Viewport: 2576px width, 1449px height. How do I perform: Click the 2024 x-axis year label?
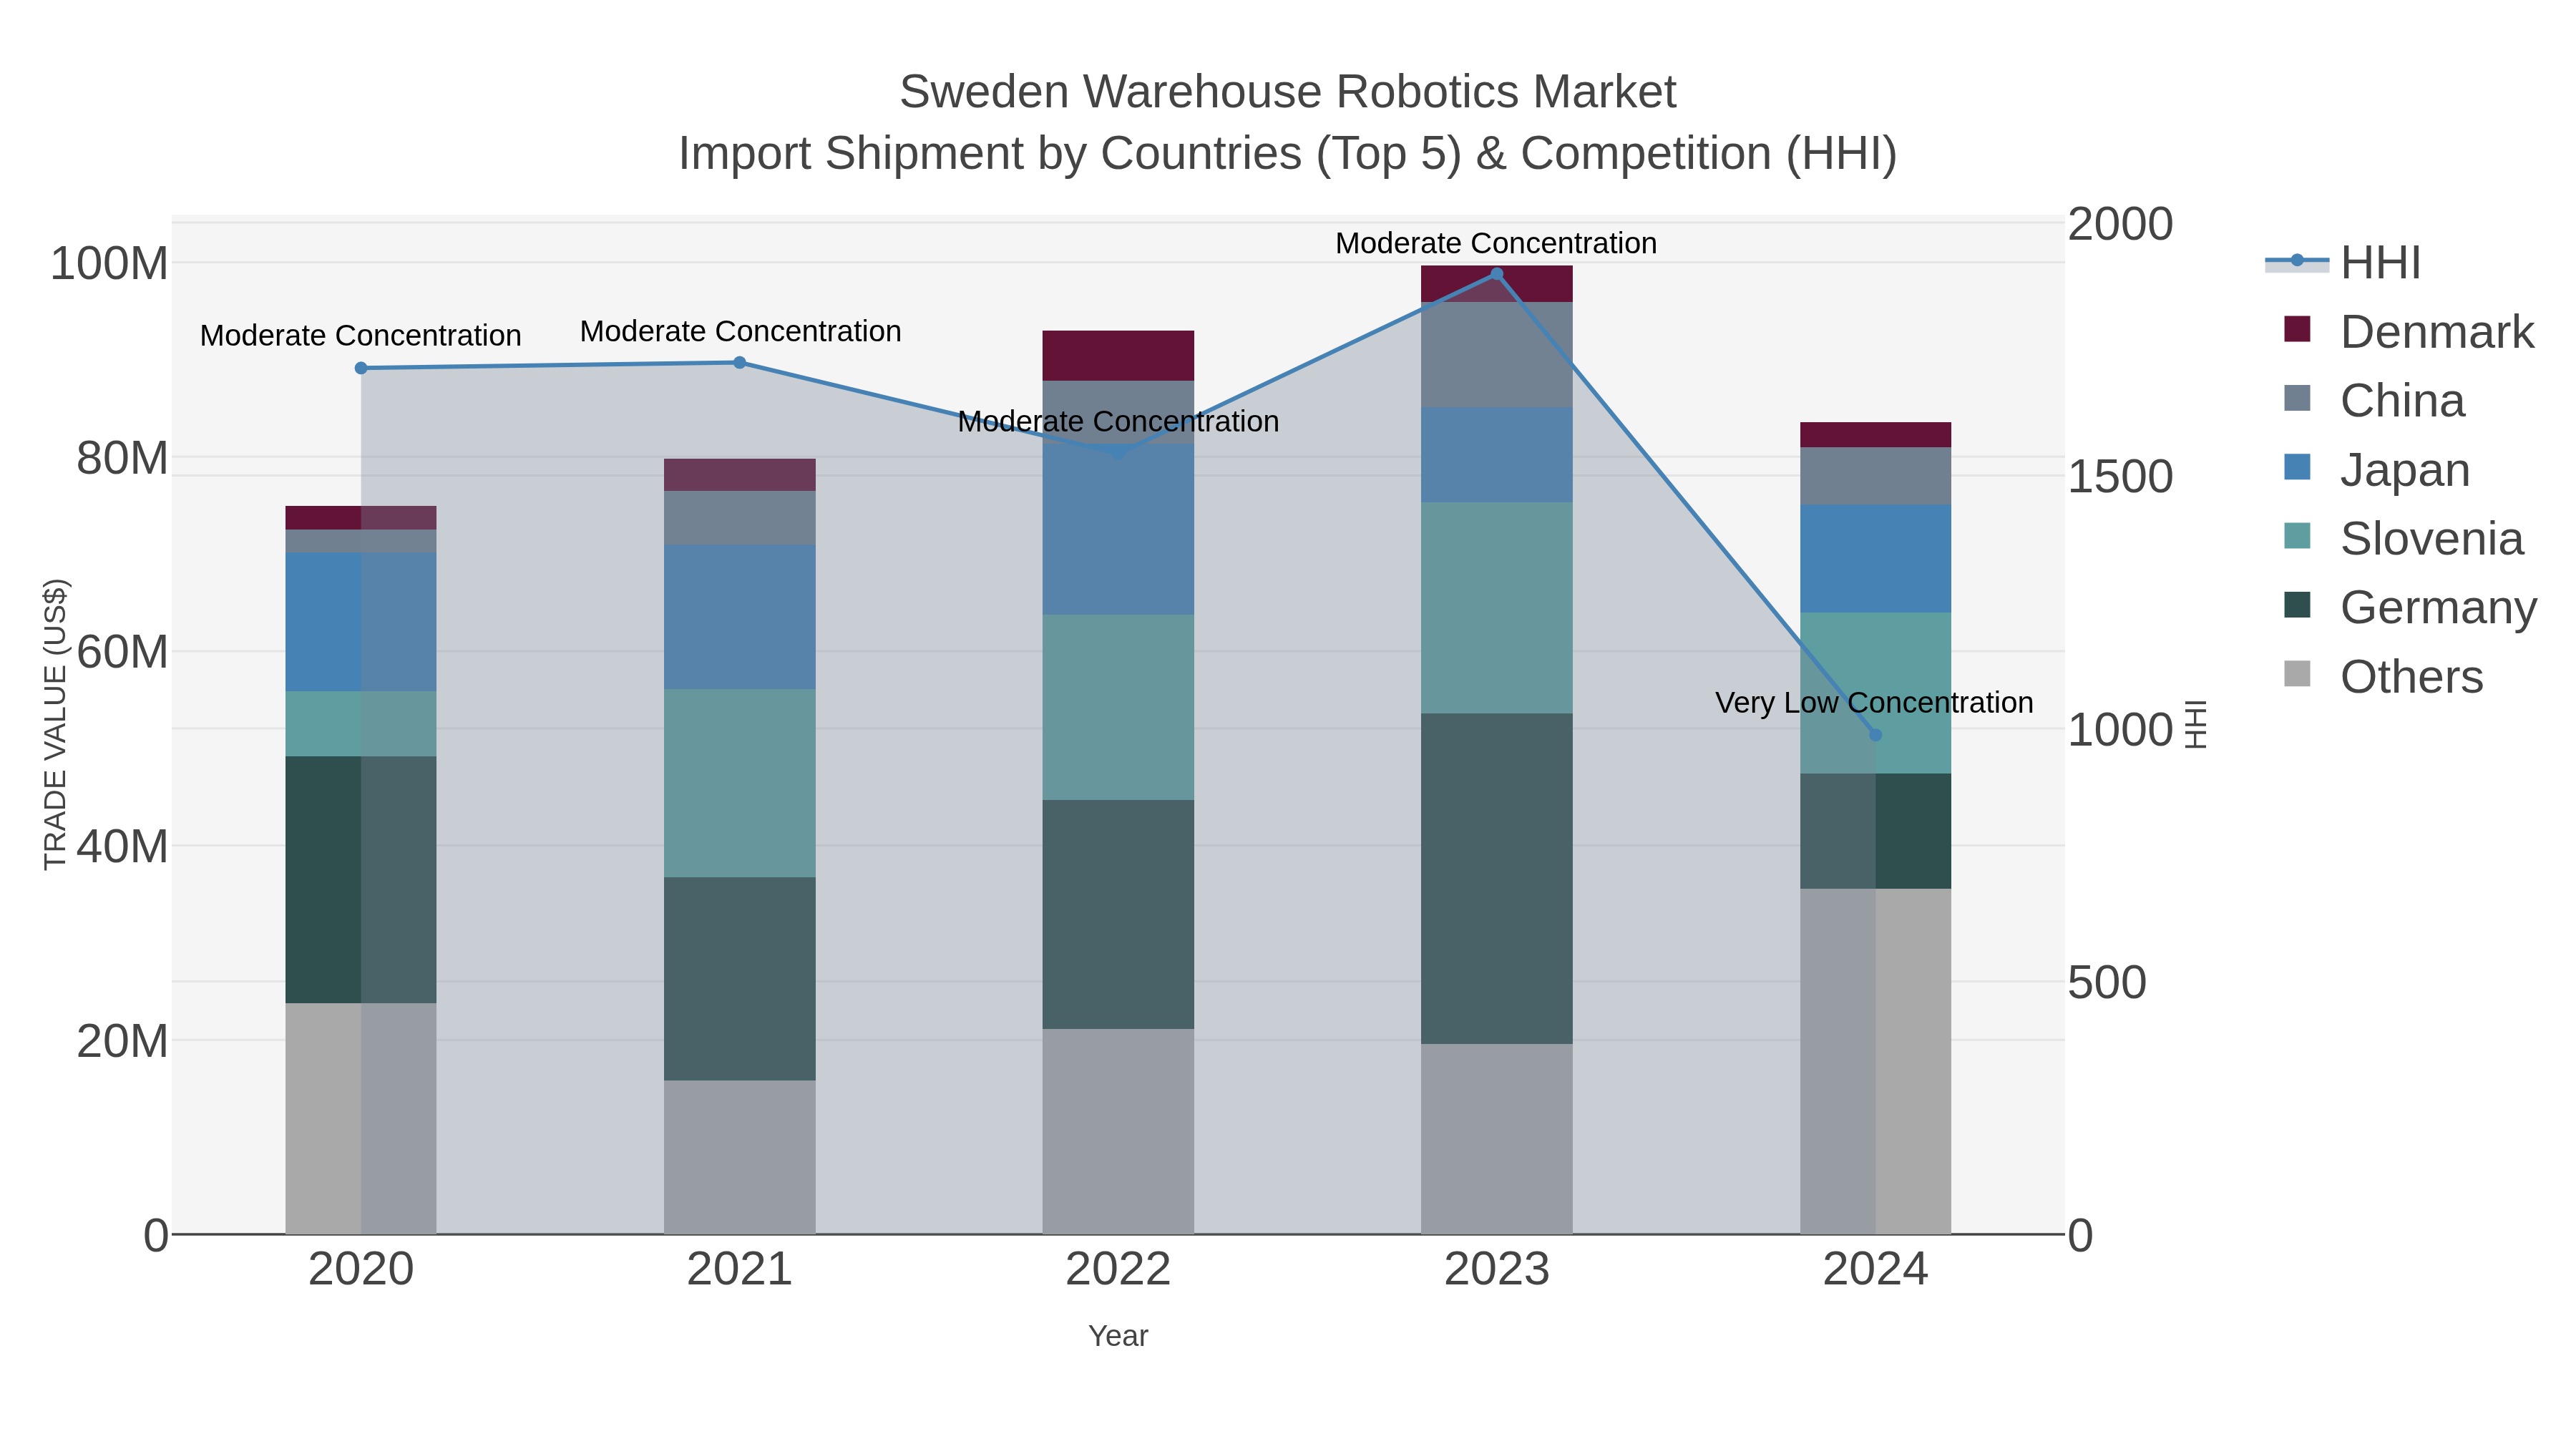[x=1876, y=1270]
